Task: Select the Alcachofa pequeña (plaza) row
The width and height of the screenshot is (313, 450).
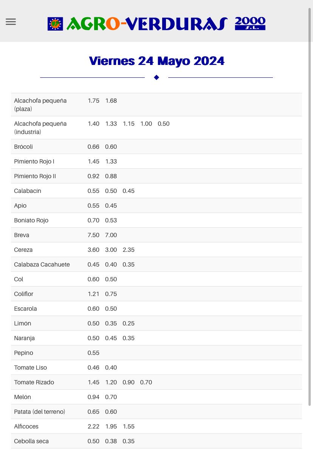Action: coord(156,105)
